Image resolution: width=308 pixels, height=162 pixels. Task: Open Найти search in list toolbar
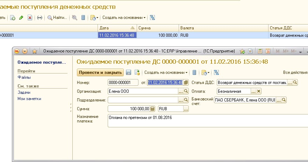(57, 18)
